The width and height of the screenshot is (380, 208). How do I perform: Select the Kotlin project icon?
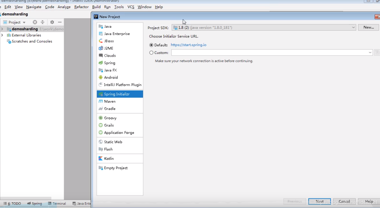[x=101, y=158]
